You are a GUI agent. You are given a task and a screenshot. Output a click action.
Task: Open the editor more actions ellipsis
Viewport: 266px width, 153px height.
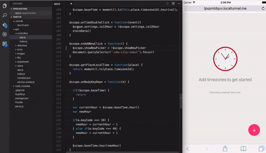(x=179, y=4)
